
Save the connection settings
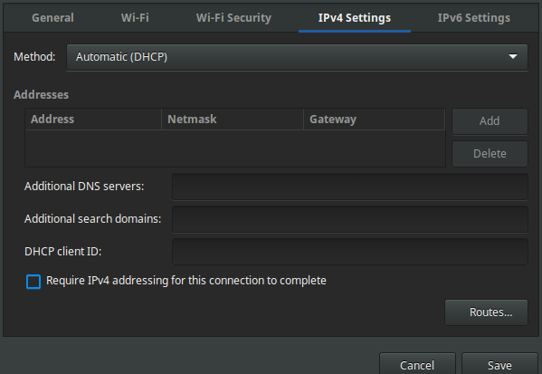(x=499, y=364)
